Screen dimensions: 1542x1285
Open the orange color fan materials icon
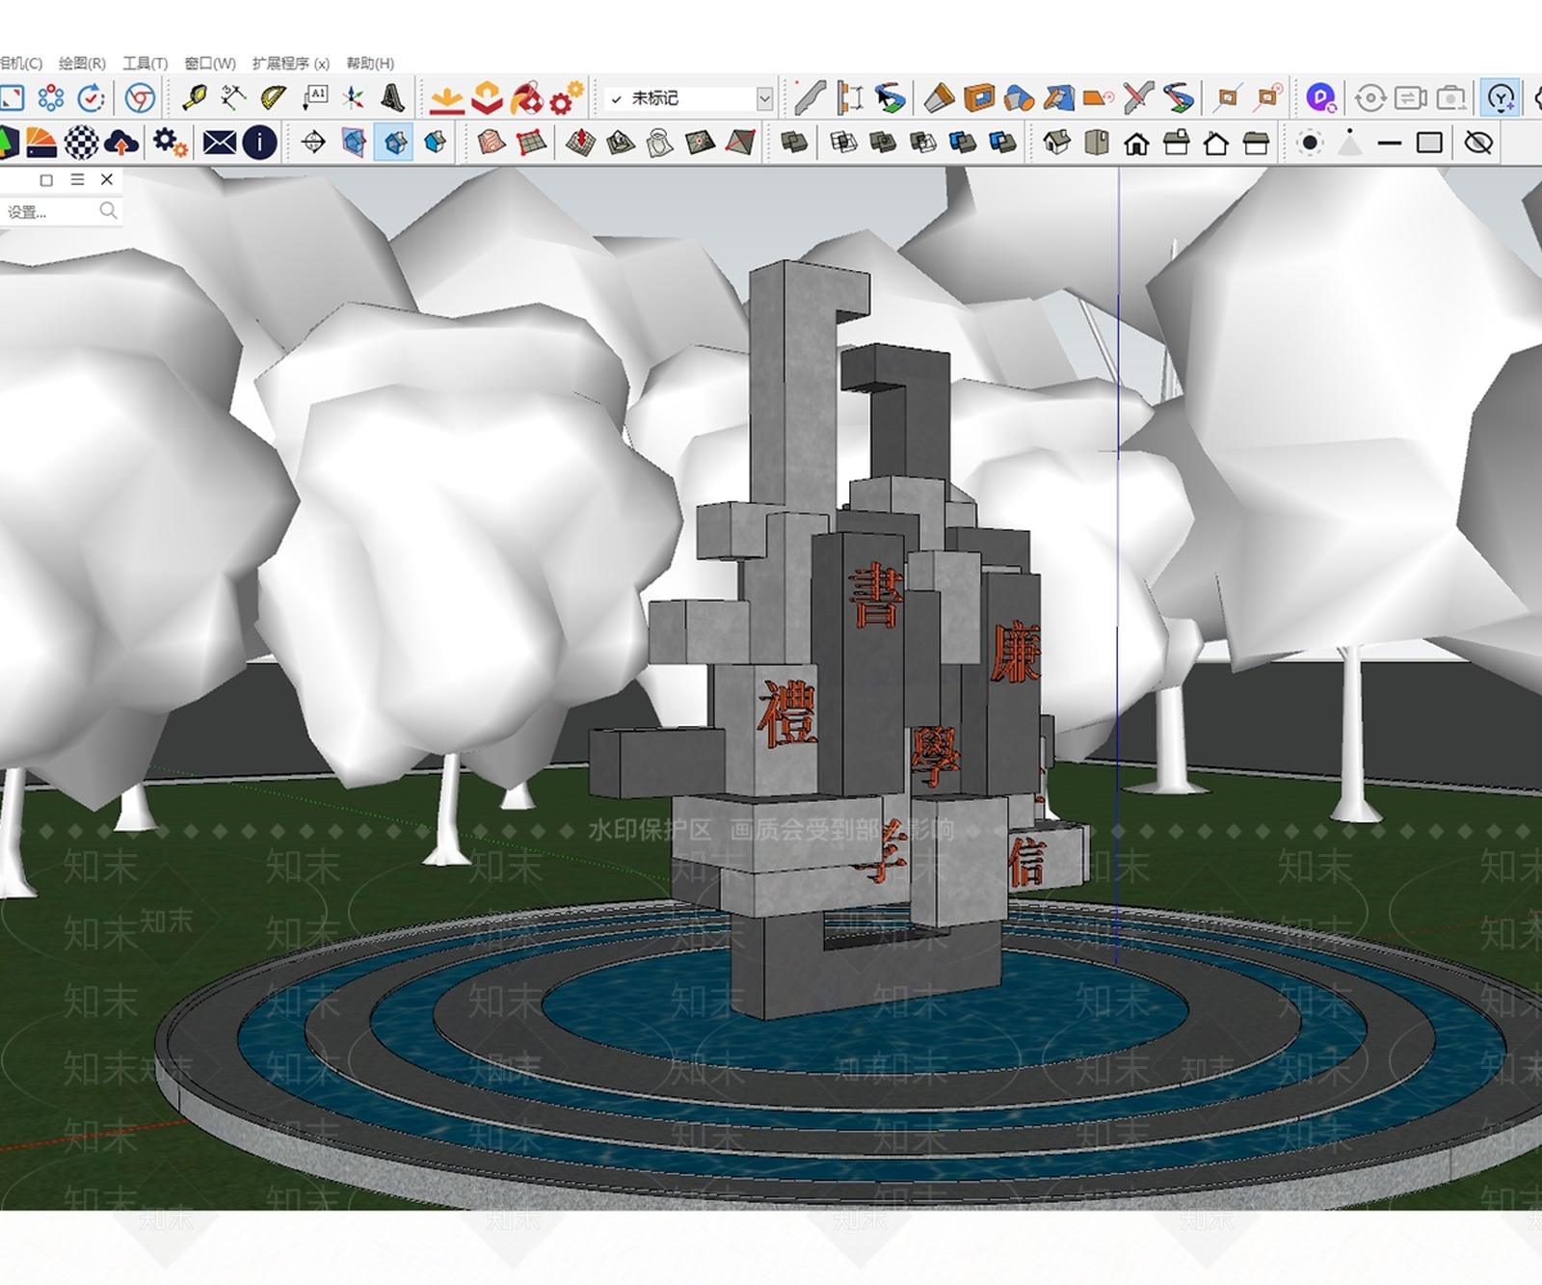40,143
